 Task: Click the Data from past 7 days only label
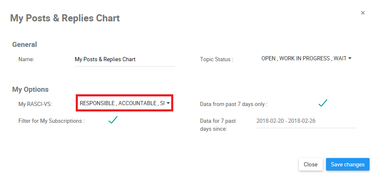tap(234, 104)
